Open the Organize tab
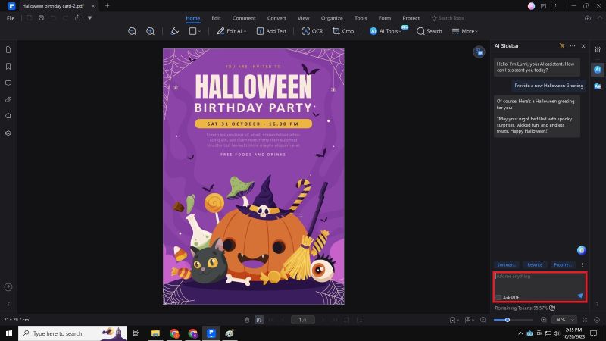Image resolution: width=606 pixels, height=341 pixels. click(331, 17)
